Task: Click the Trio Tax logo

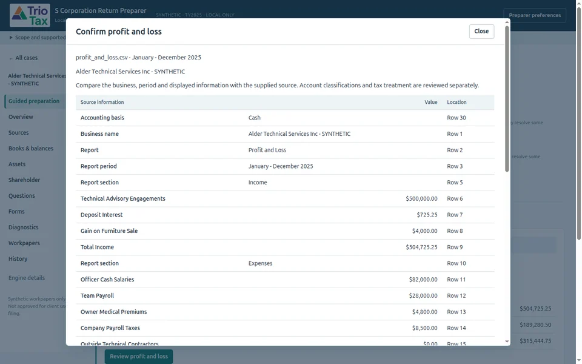Action: 30,15
